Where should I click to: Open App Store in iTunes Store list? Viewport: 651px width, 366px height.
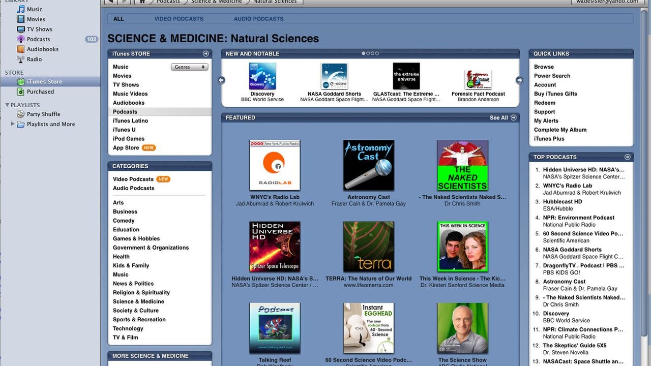pos(126,148)
